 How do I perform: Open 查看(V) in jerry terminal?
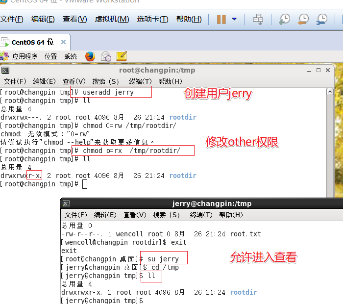[x=135, y=215]
